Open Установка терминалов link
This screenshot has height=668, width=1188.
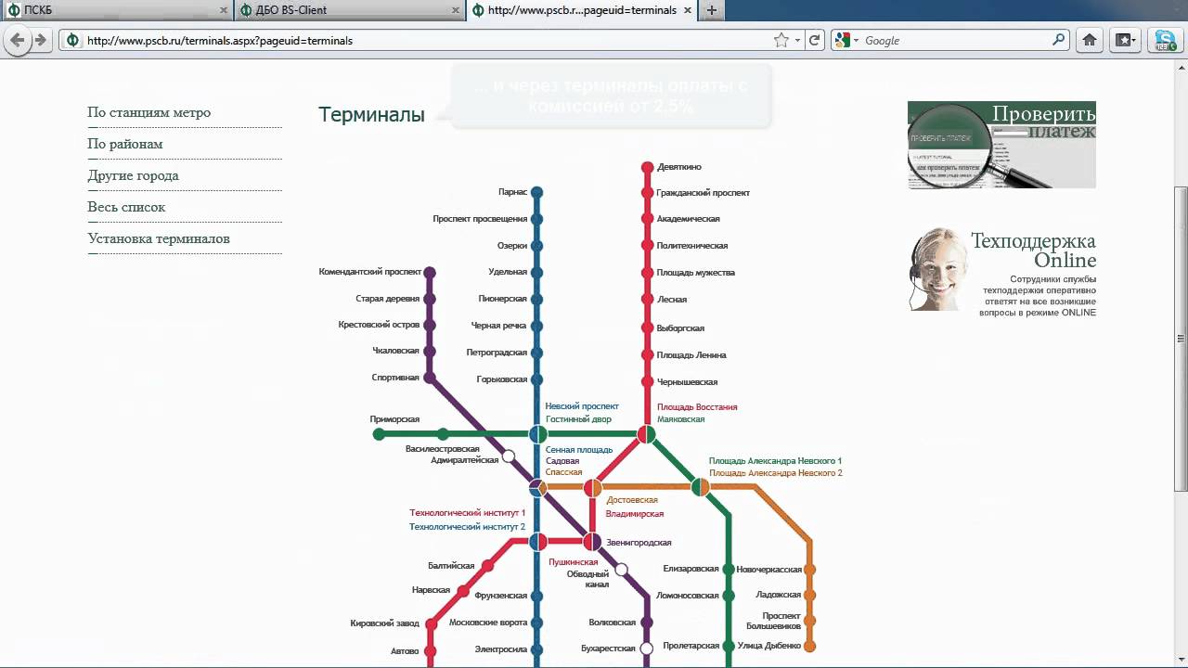click(159, 238)
